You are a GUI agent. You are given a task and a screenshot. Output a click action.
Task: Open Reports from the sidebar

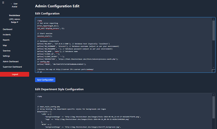pos(6,40)
